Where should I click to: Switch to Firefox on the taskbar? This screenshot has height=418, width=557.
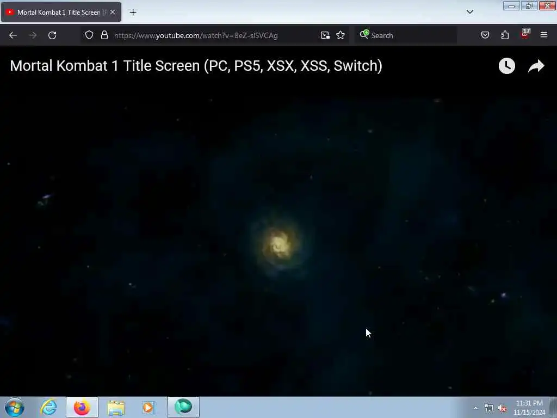pos(82,407)
